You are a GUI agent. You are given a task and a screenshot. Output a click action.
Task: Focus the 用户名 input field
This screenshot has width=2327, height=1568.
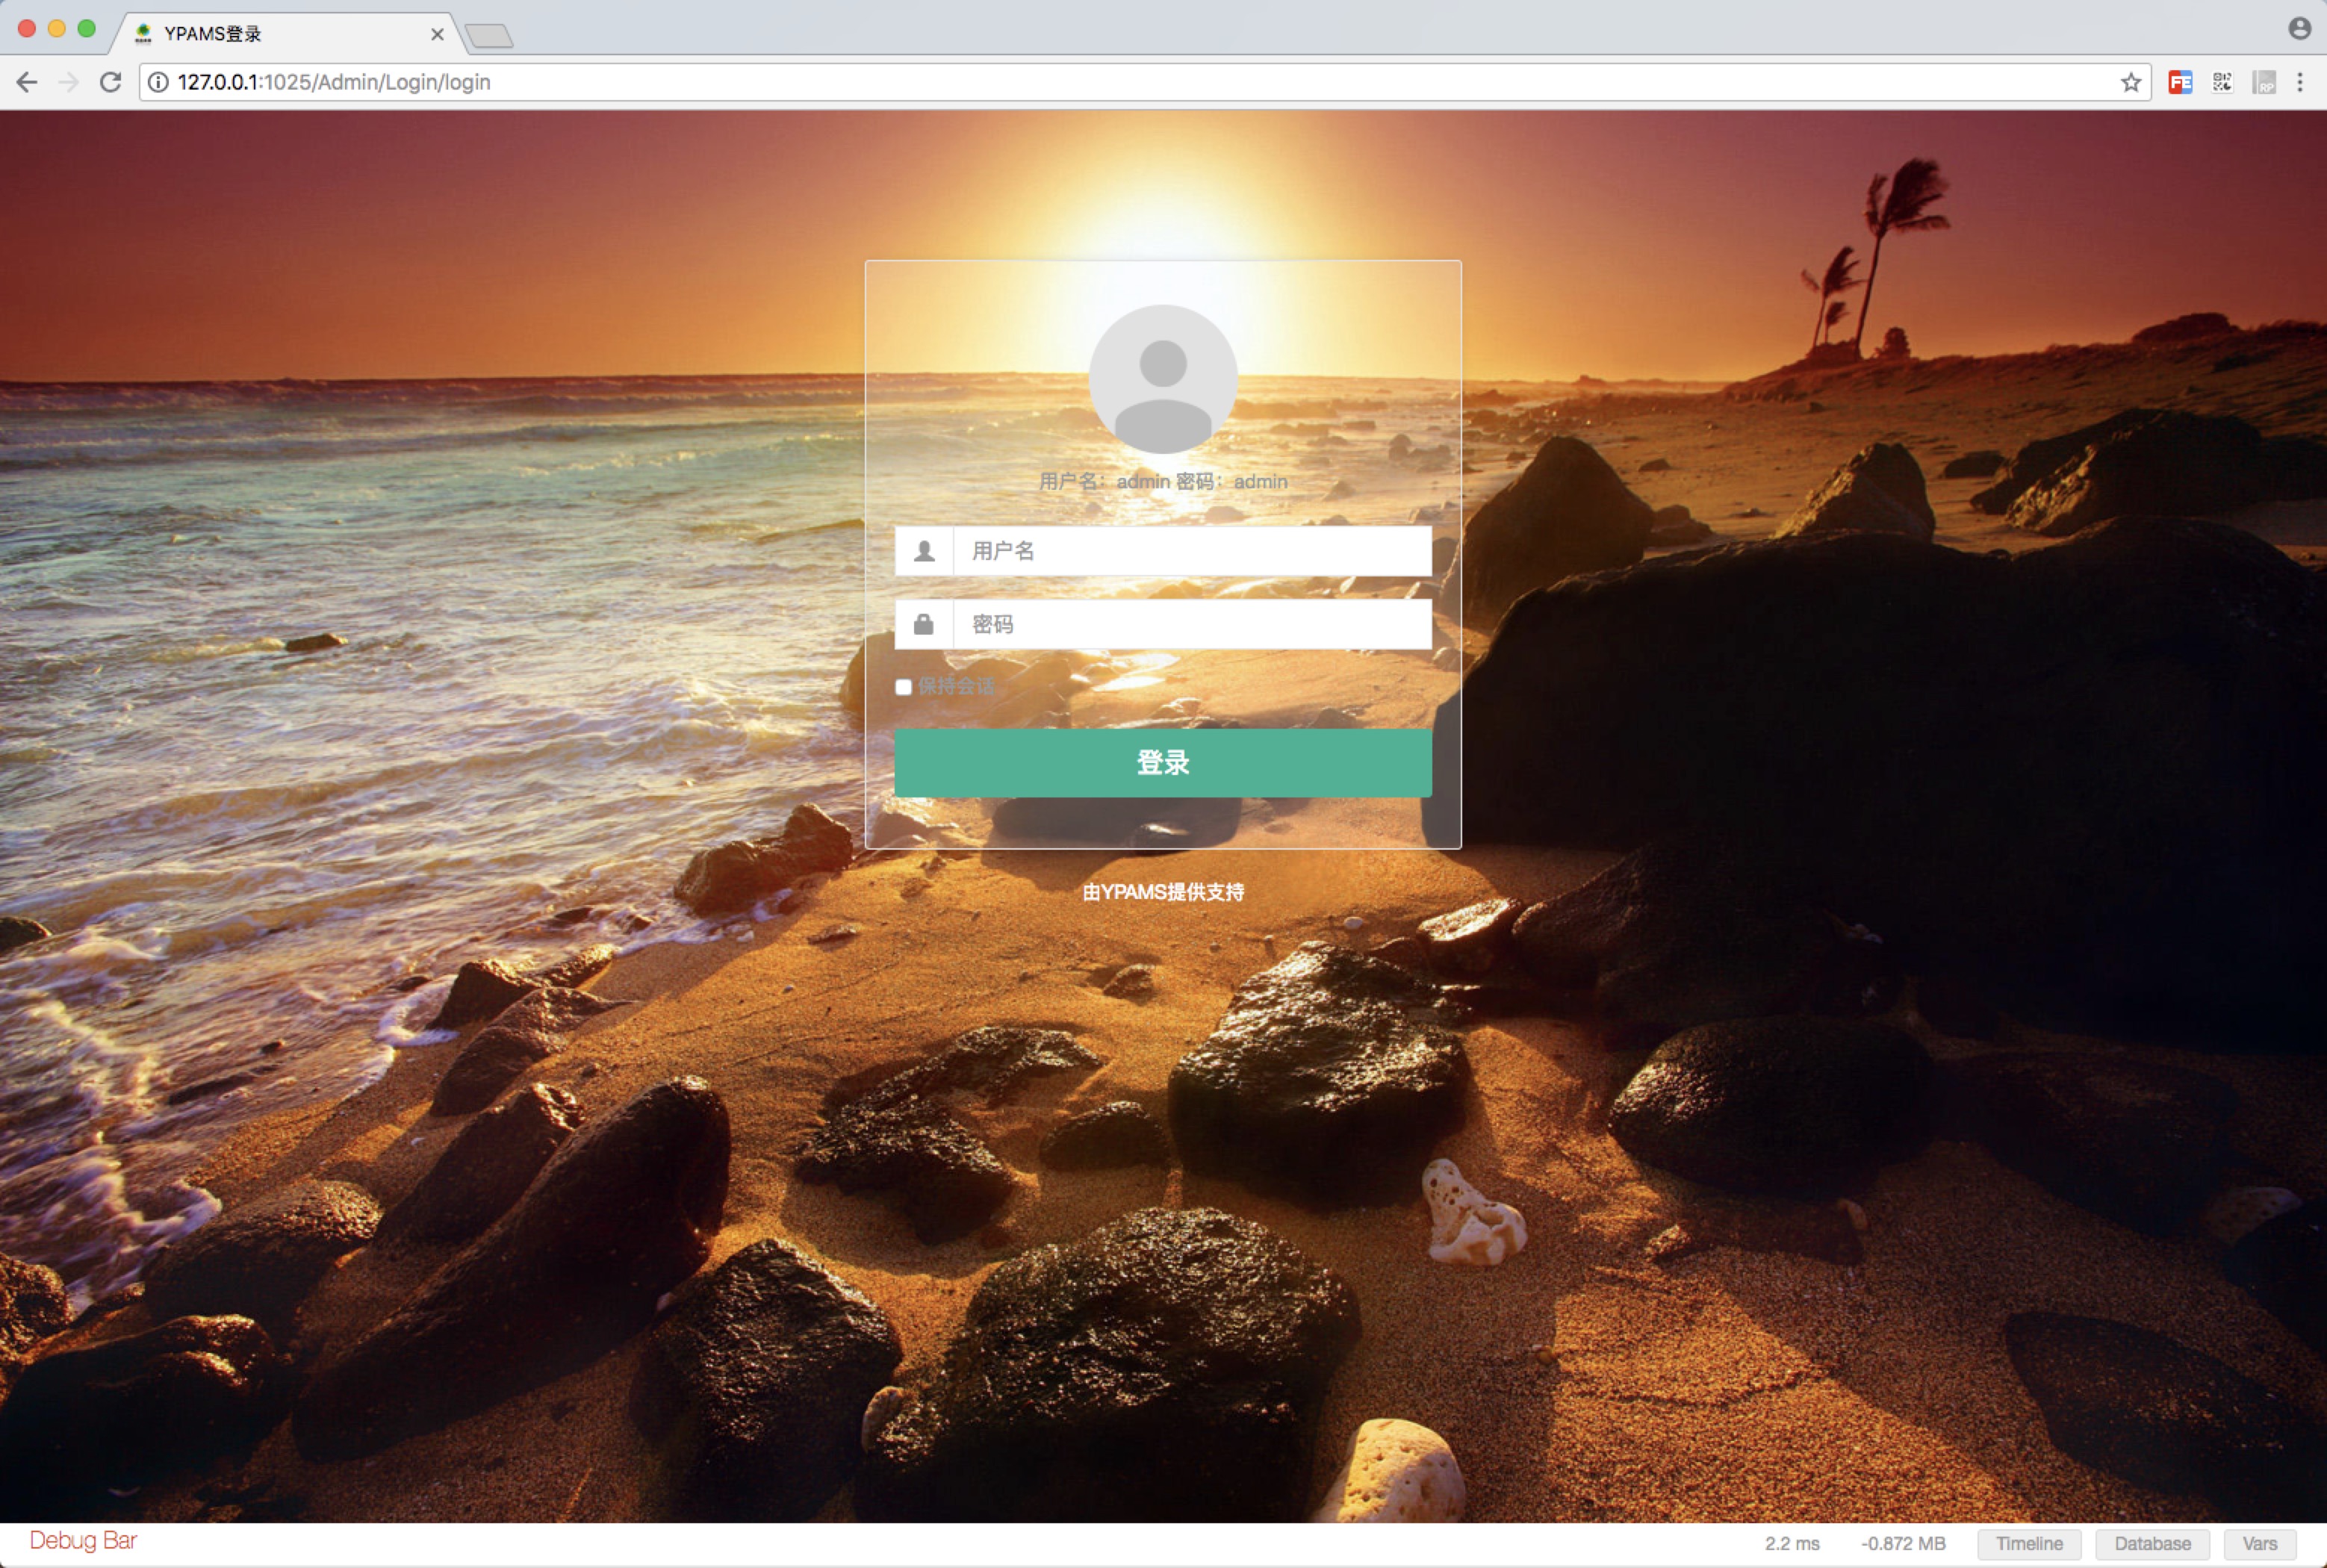[x=1190, y=551]
